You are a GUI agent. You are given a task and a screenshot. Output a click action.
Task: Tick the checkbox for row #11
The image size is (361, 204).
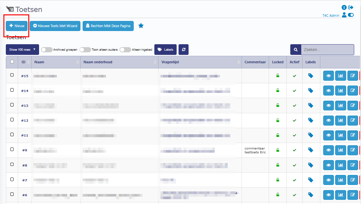12,135
